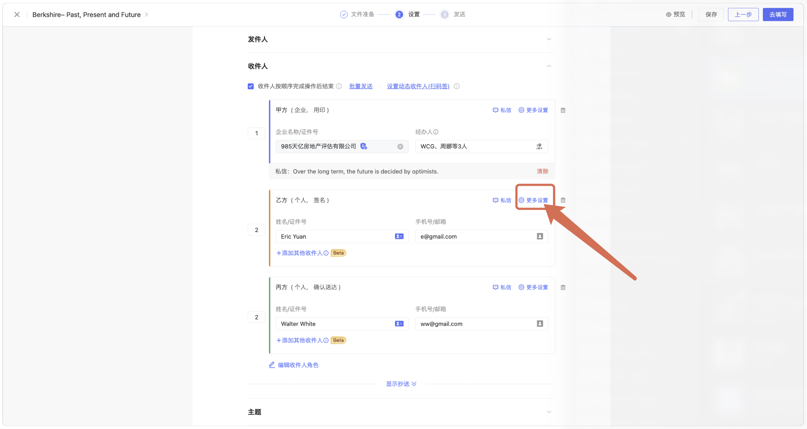Clear the 985天亿房地产 company name field
This screenshot has height=429, width=807.
(400, 147)
